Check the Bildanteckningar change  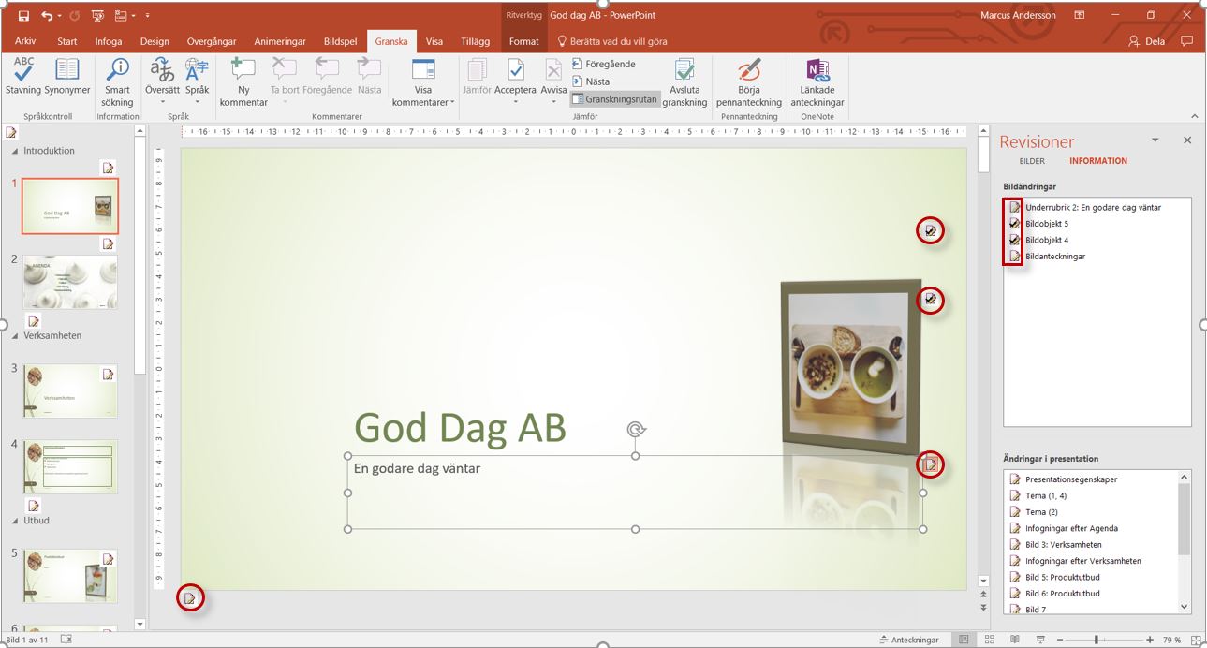(x=1014, y=256)
